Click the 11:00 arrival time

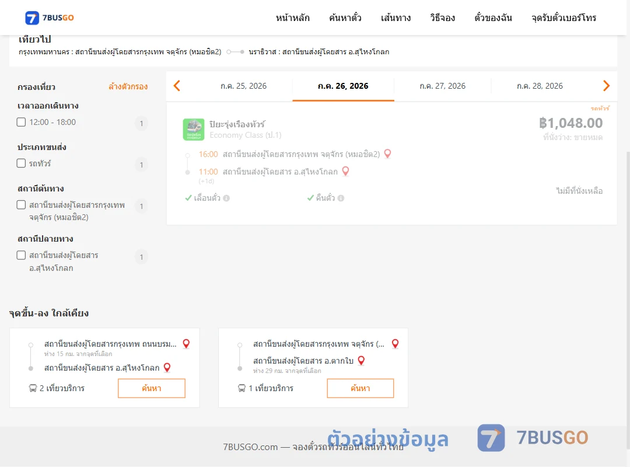(x=208, y=172)
